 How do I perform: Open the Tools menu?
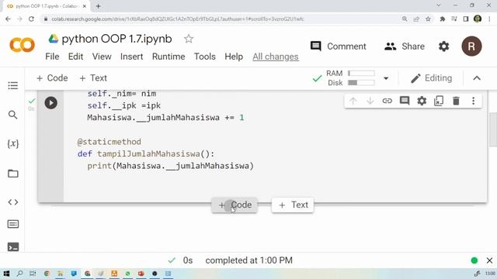(205, 57)
